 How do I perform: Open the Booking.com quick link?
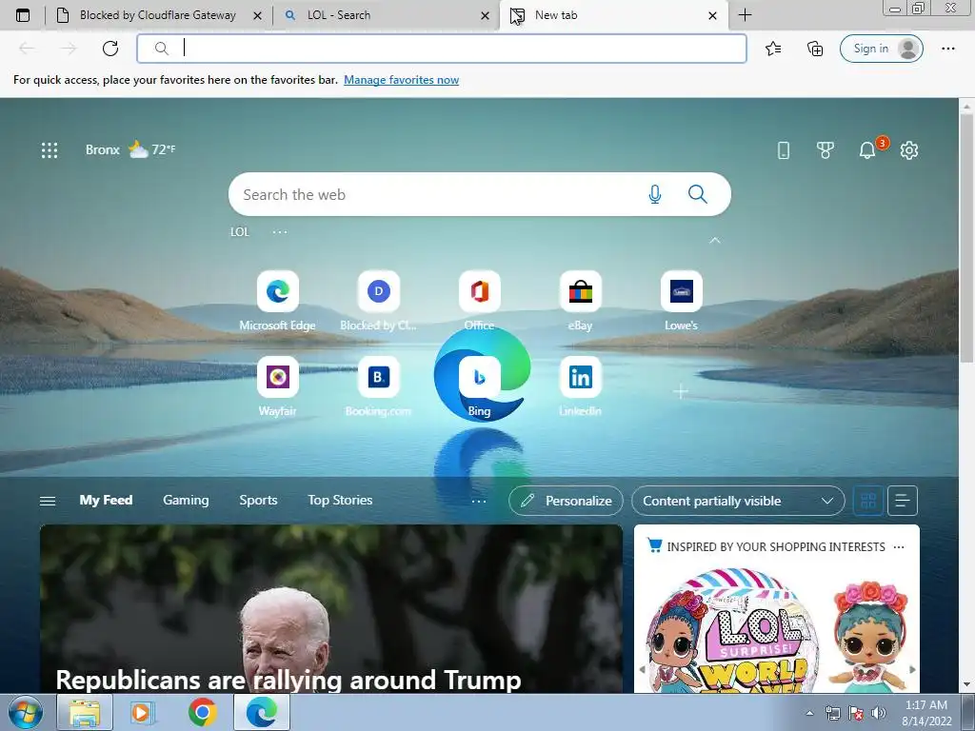(x=378, y=386)
